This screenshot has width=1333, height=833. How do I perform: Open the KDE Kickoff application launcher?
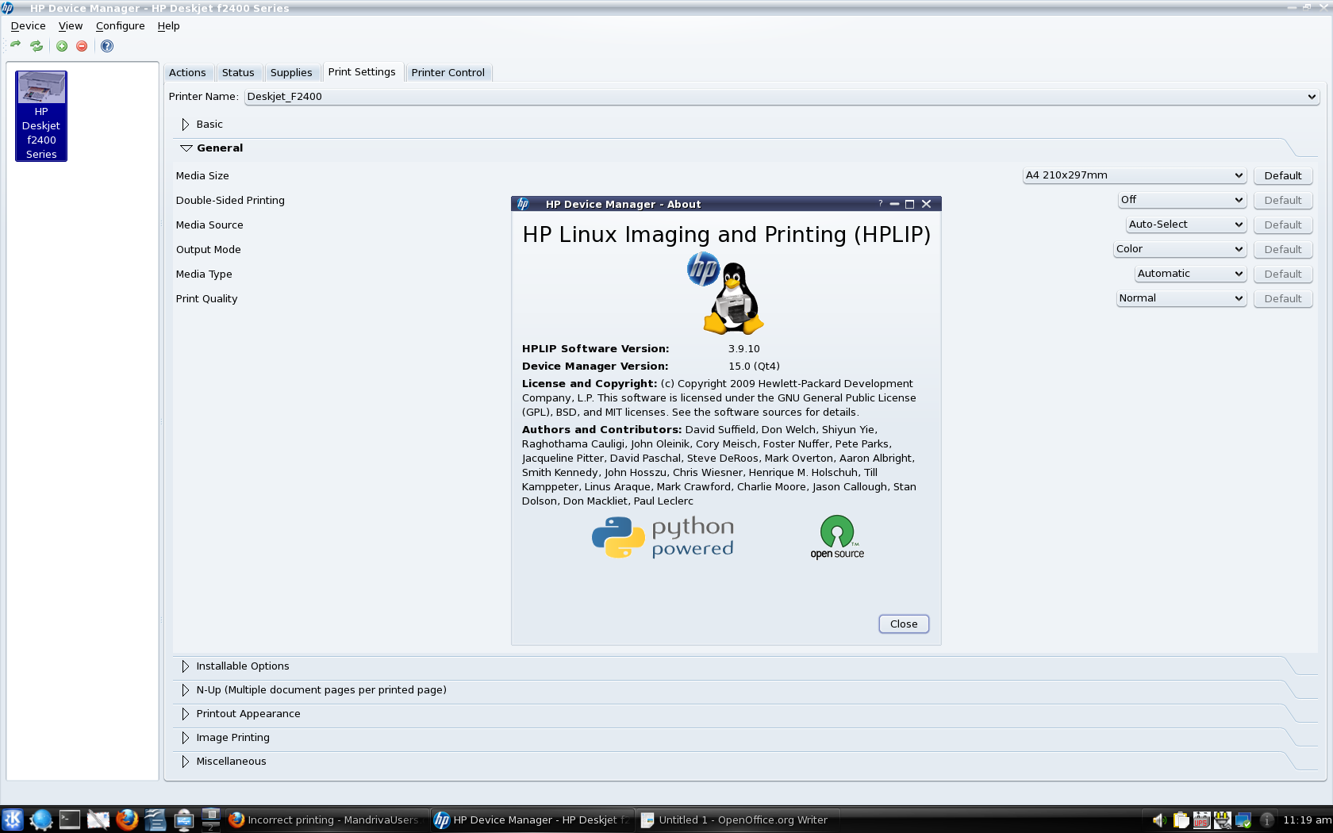click(x=13, y=820)
